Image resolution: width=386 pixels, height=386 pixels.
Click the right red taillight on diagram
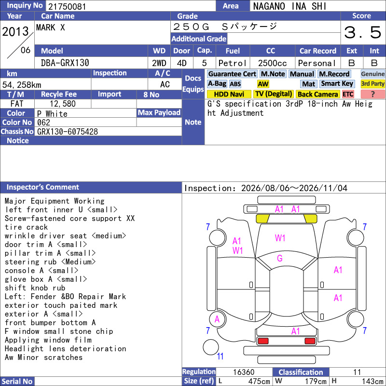(x=310, y=341)
